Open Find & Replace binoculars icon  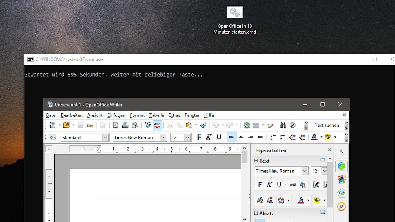click(283, 125)
